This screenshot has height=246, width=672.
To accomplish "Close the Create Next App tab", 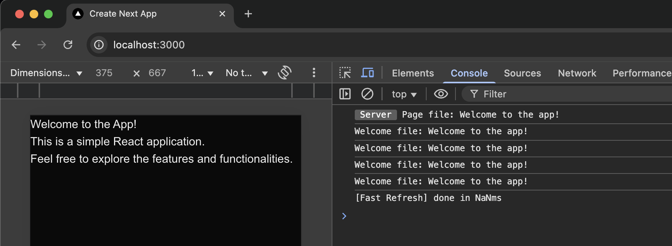I will [222, 14].
